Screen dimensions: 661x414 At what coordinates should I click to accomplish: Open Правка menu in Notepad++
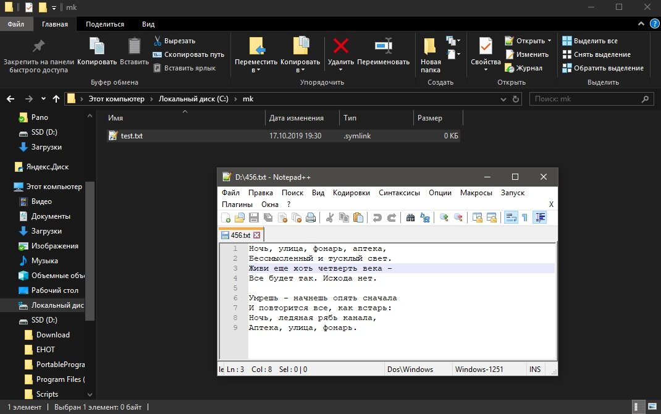coord(261,193)
